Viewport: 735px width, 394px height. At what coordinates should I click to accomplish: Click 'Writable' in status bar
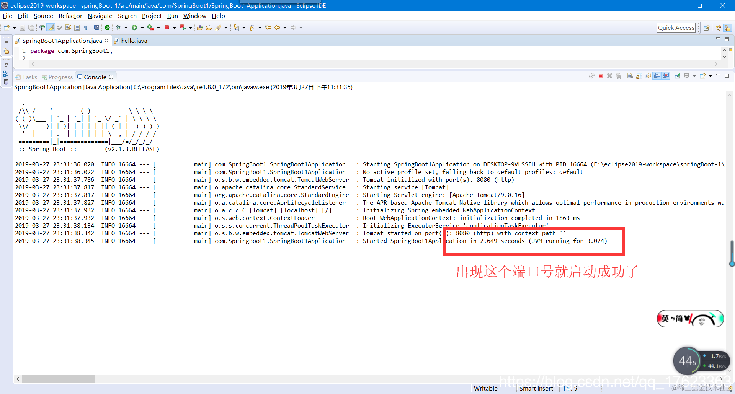coord(485,388)
